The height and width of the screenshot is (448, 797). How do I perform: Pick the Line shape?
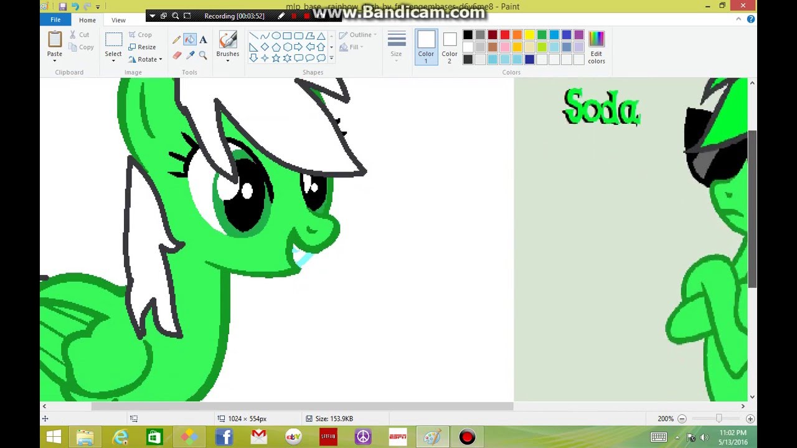point(253,36)
